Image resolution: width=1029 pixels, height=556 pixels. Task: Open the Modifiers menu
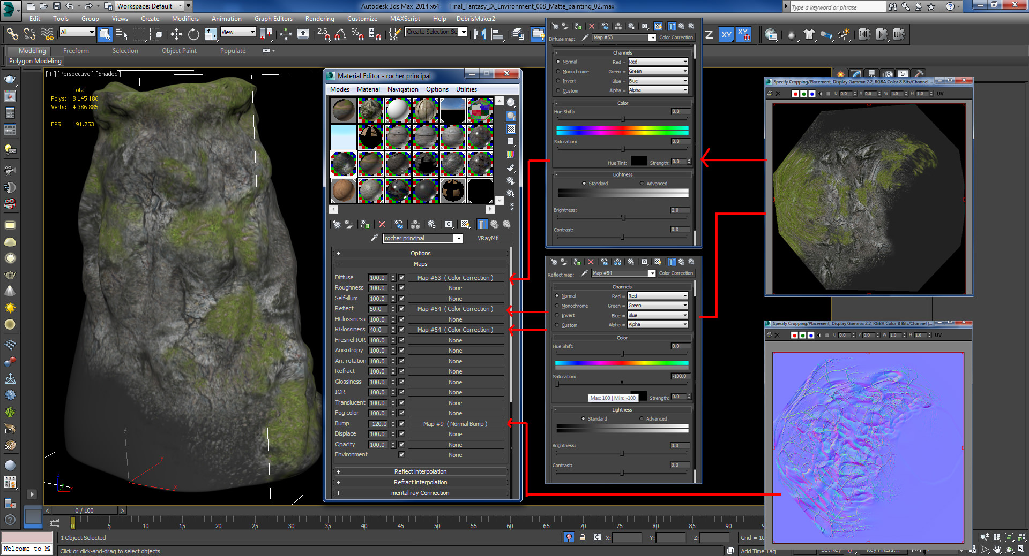pyautogui.click(x=185, y=19)
